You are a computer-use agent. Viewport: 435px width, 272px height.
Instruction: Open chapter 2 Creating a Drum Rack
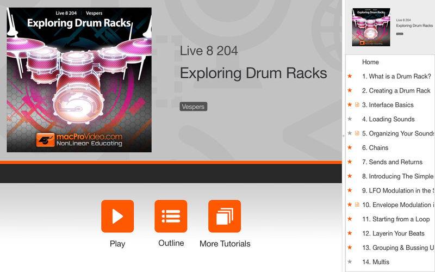396,90
